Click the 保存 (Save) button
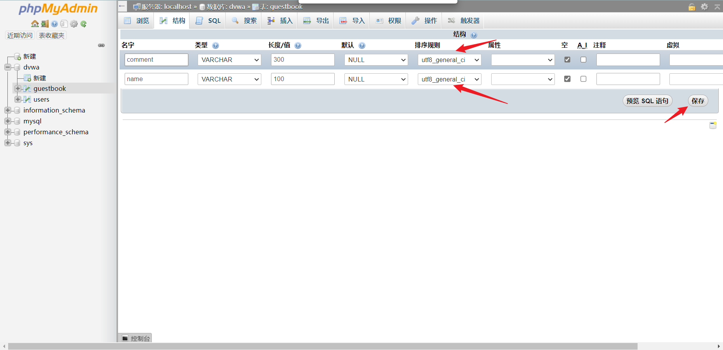This screenshot has height=350, width=723. click(x=698, y=101)
